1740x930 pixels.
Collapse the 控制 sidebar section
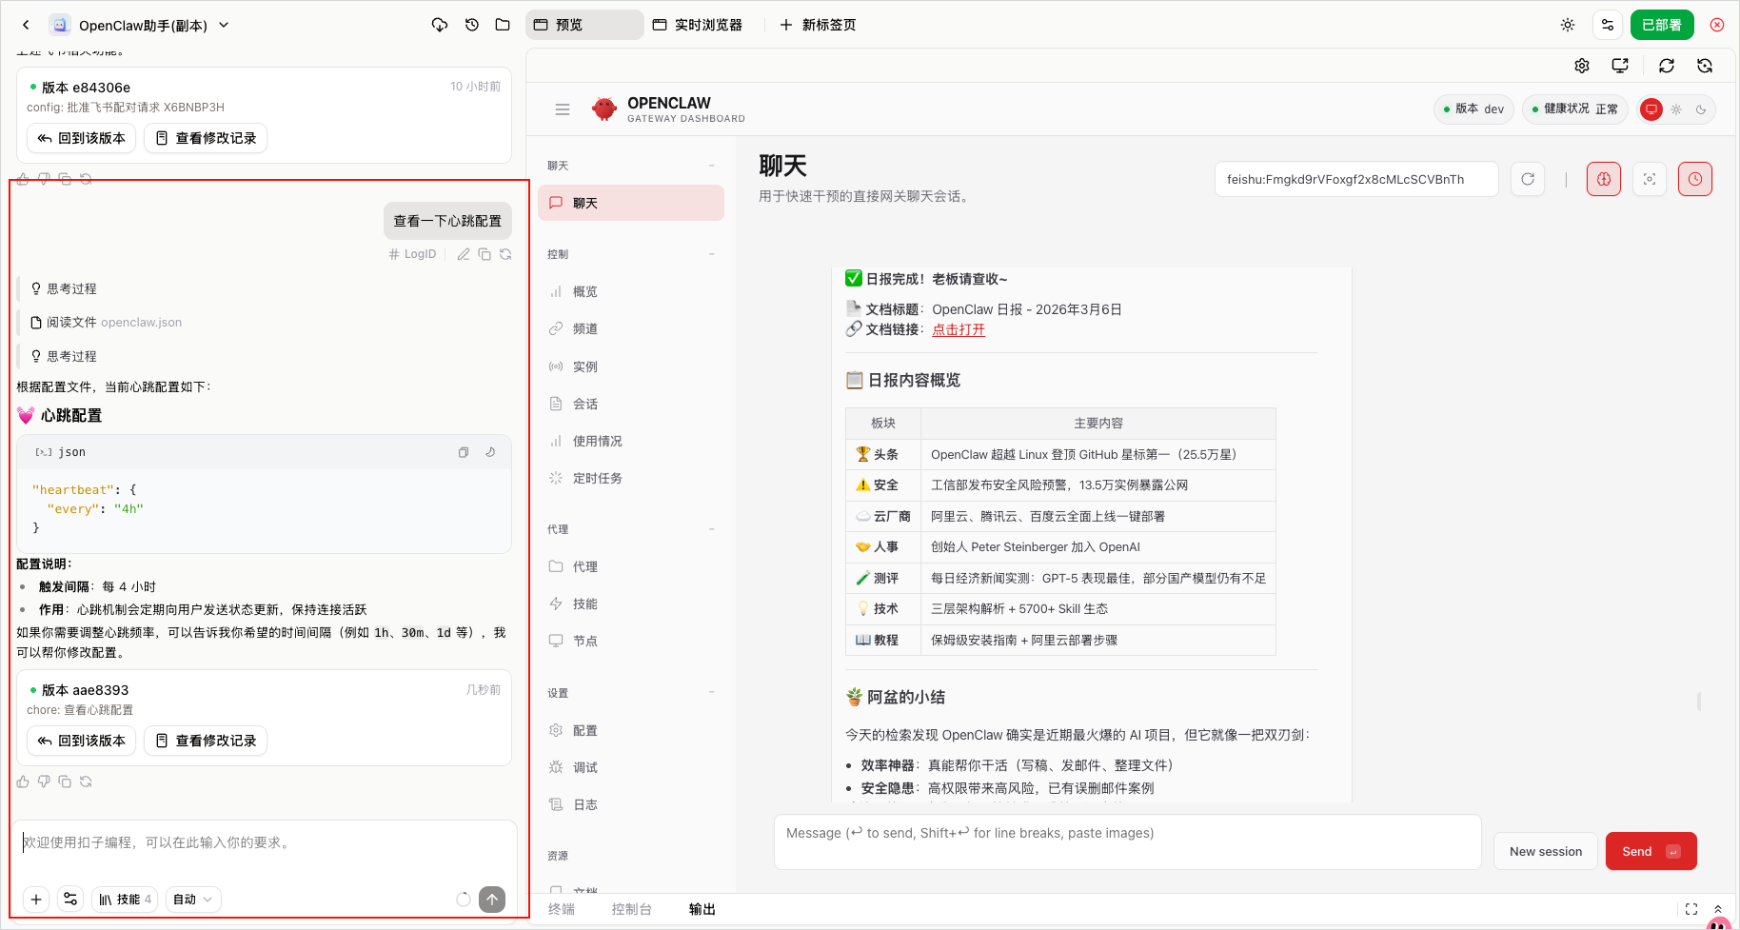pyautogui.click(x=711, y=254)
